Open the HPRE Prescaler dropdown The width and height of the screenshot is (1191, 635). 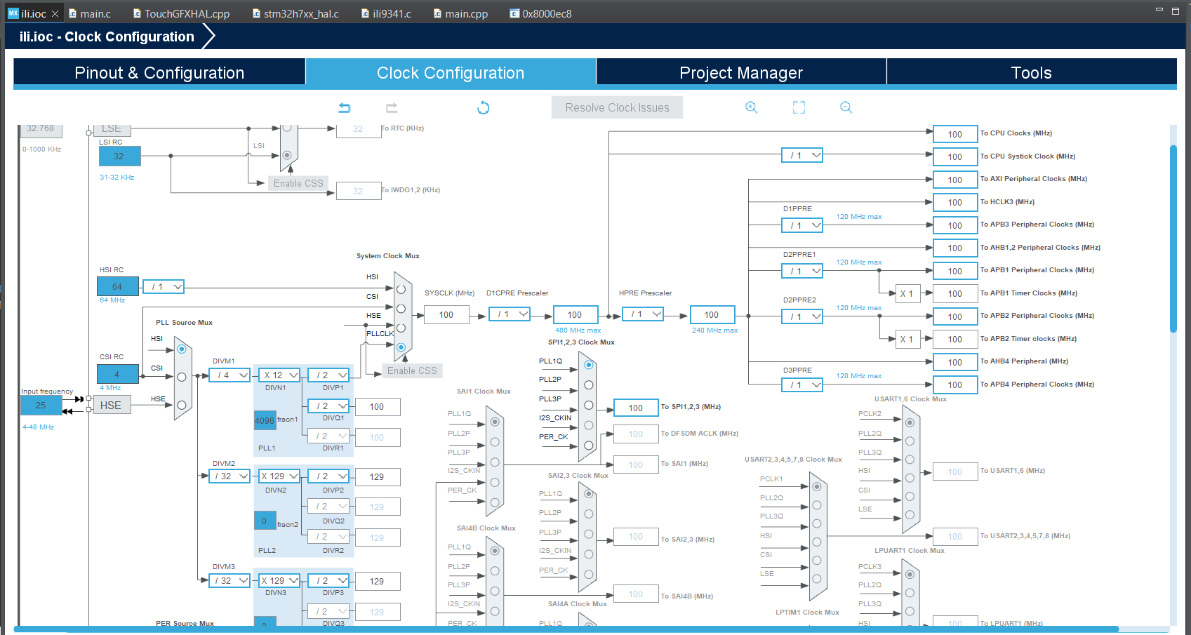point(642,314)
